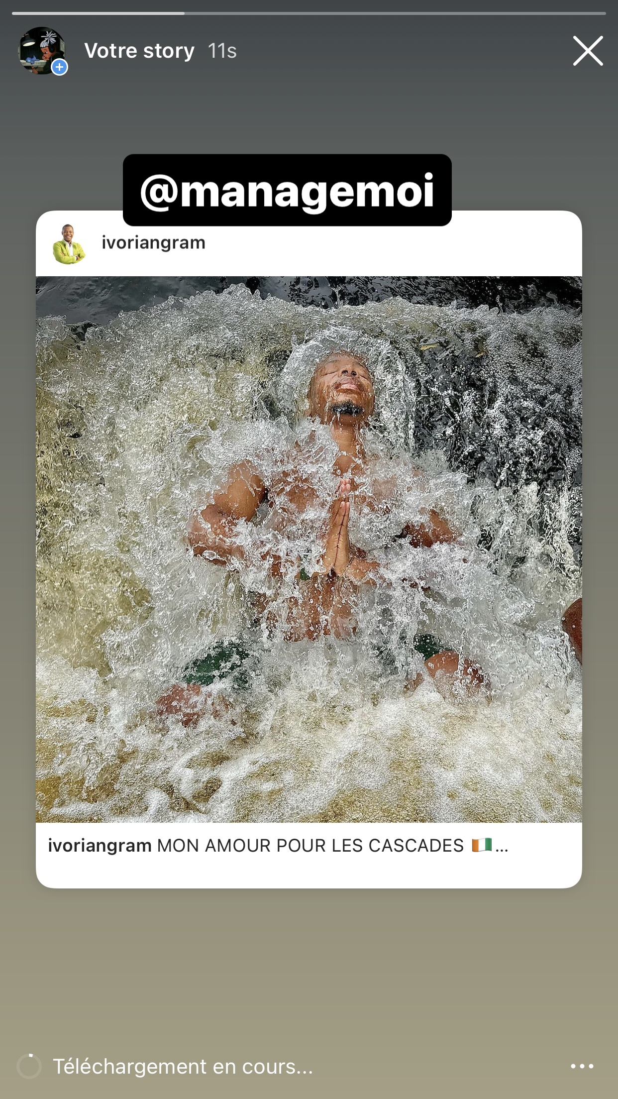Tap the Ivory Coast flag emoji in caption

click(482, 845)
